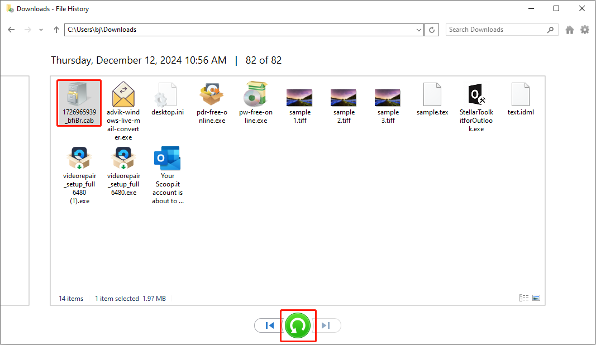Select videorepair_setup_full6480 (1).exe file
Screen dimensions: 596x345
(79, 175)
